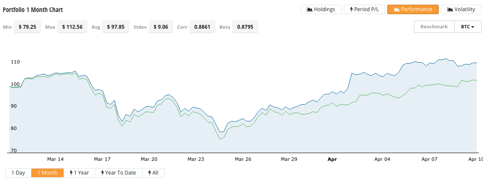The width and height of the screenshot is (483, 181).
Task: Switch to the Period P/L chart
Action: [365, 9]
